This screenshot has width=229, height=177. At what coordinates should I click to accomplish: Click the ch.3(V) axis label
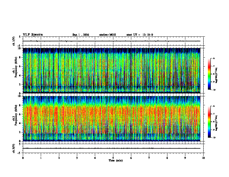(x=14, y=148)
